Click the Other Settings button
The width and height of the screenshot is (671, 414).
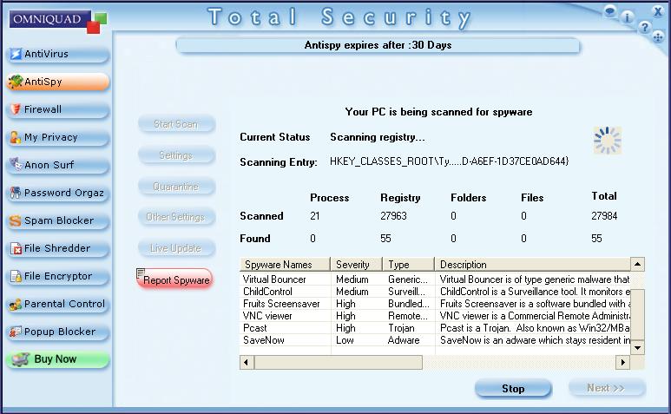click(176, 217)
